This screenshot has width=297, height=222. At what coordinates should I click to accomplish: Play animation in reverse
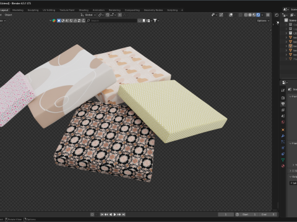coord(111,215)
